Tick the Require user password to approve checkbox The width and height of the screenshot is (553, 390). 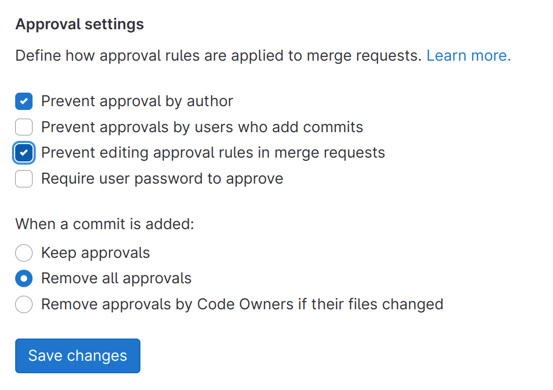pyautogui.click(x=24, y=179)
